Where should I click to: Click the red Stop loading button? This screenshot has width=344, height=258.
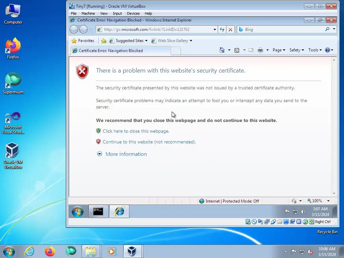point(230,30)
